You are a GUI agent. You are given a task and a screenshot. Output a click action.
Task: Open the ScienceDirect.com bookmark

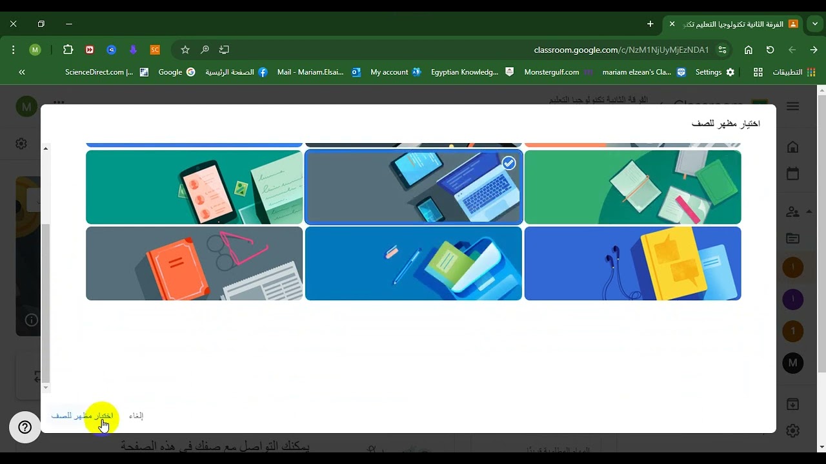[106, 72]
